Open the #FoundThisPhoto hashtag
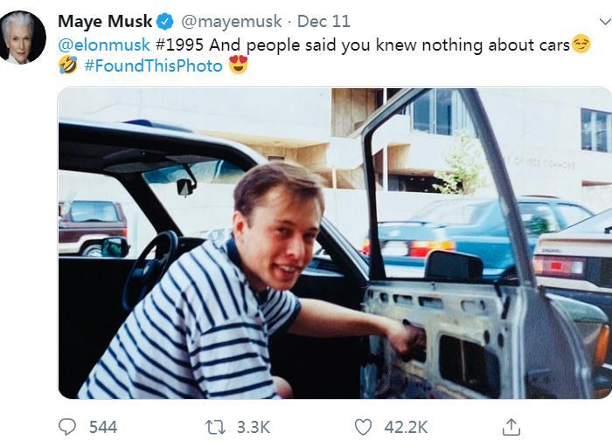 click(x=153, y=65)
